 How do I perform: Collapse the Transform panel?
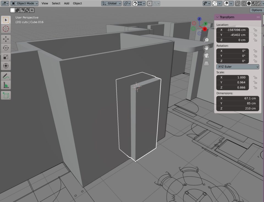point(217,17)
